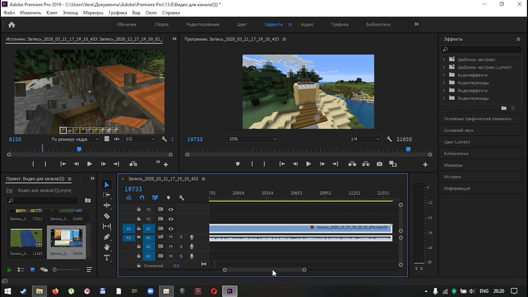Toggle project writable lock icon

coord(9,270)
